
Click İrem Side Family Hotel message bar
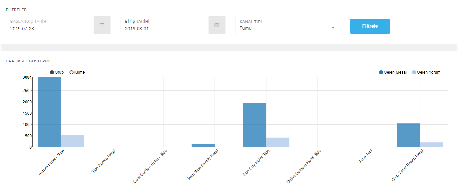pos(203,145)
